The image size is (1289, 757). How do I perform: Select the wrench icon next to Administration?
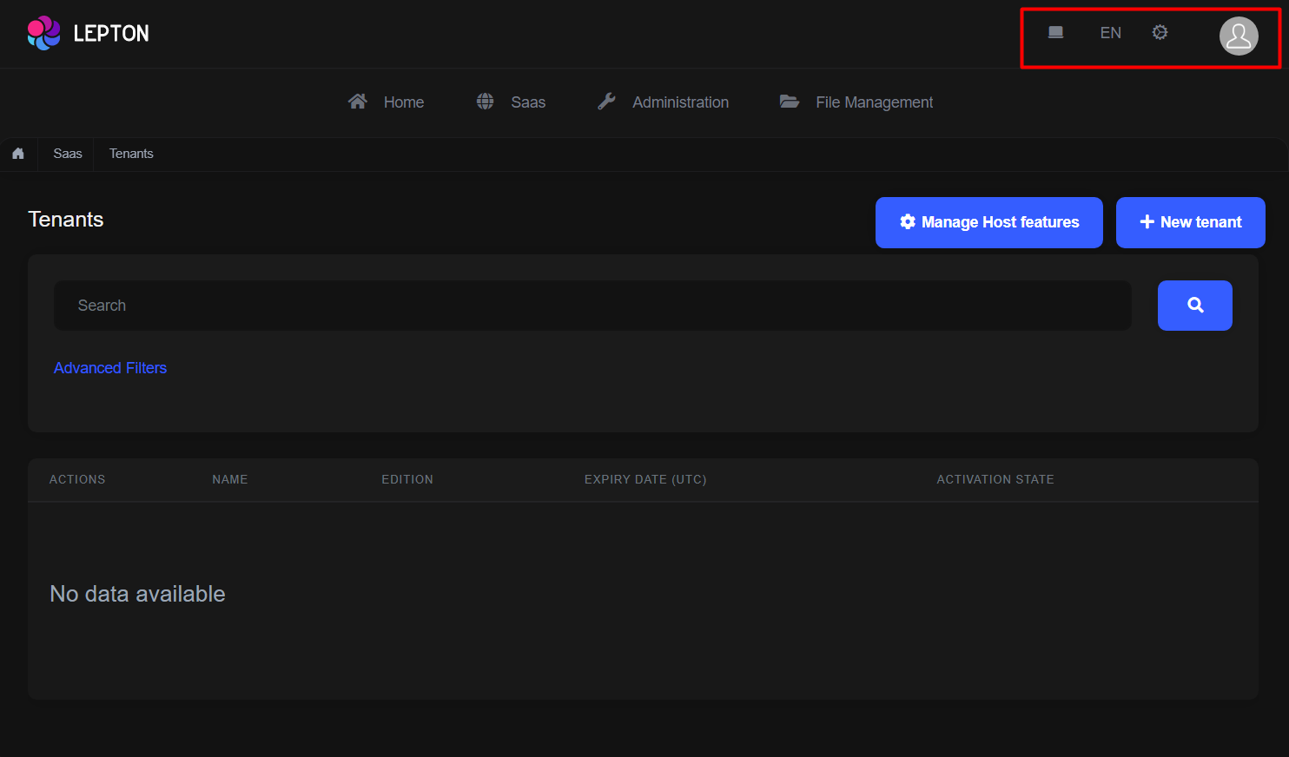point(606,100)
